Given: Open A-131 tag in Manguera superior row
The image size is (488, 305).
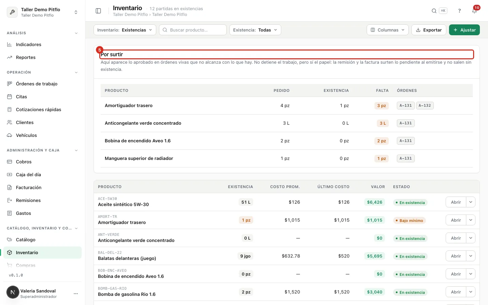Looking at the screenshot, I should [406, 158].
